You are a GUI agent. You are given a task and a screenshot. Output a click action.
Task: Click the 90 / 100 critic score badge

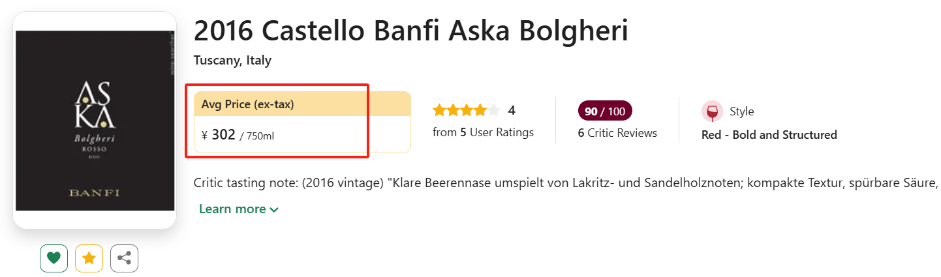tap(605, 111)
